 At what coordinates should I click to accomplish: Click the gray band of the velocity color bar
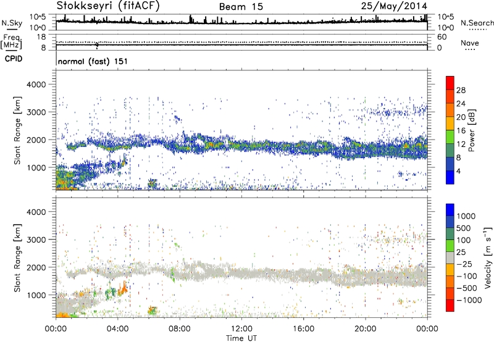click(x=450, y=258)
